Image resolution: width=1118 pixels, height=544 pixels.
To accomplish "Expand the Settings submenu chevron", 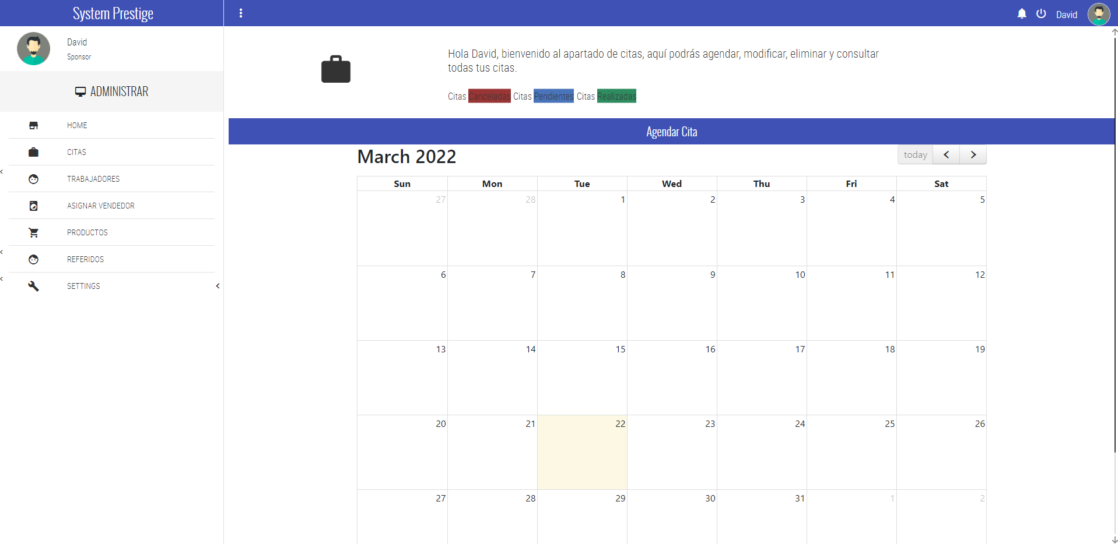I will coord(218,286).
